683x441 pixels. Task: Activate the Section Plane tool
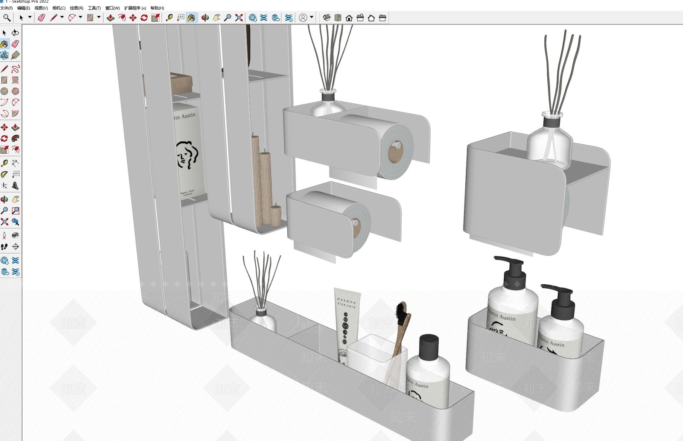15,246
